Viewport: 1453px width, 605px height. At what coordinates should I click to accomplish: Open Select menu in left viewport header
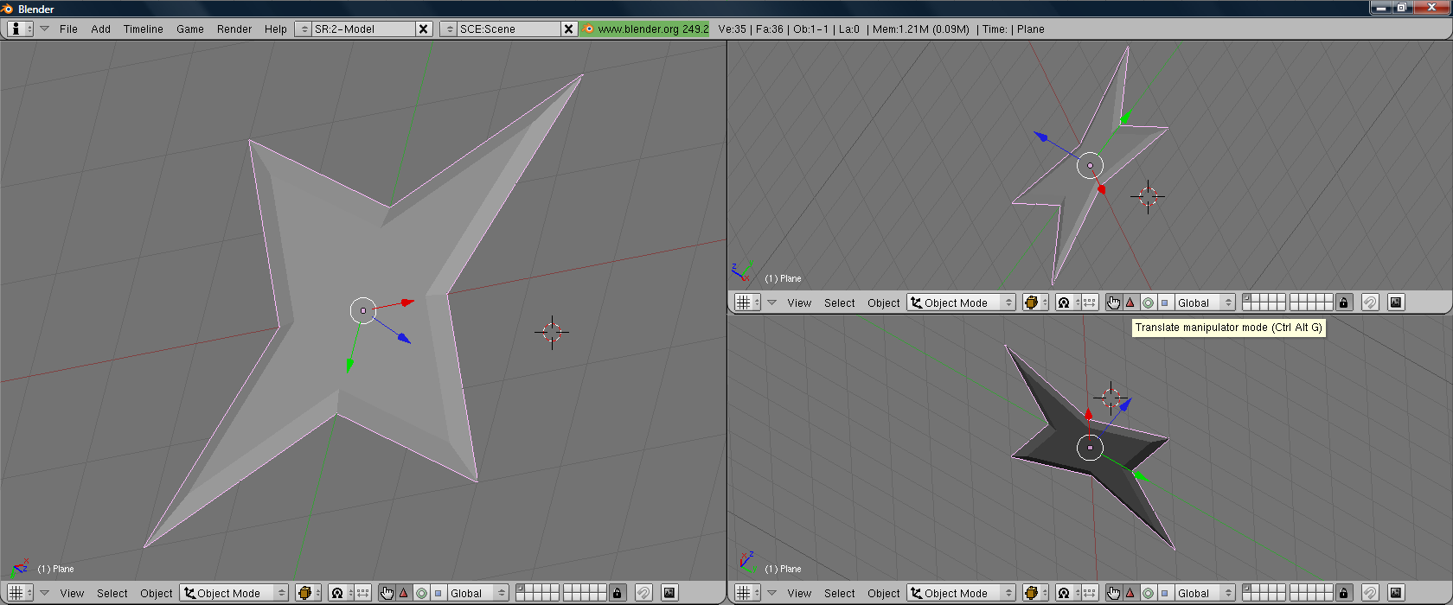[x=112, y=593]
